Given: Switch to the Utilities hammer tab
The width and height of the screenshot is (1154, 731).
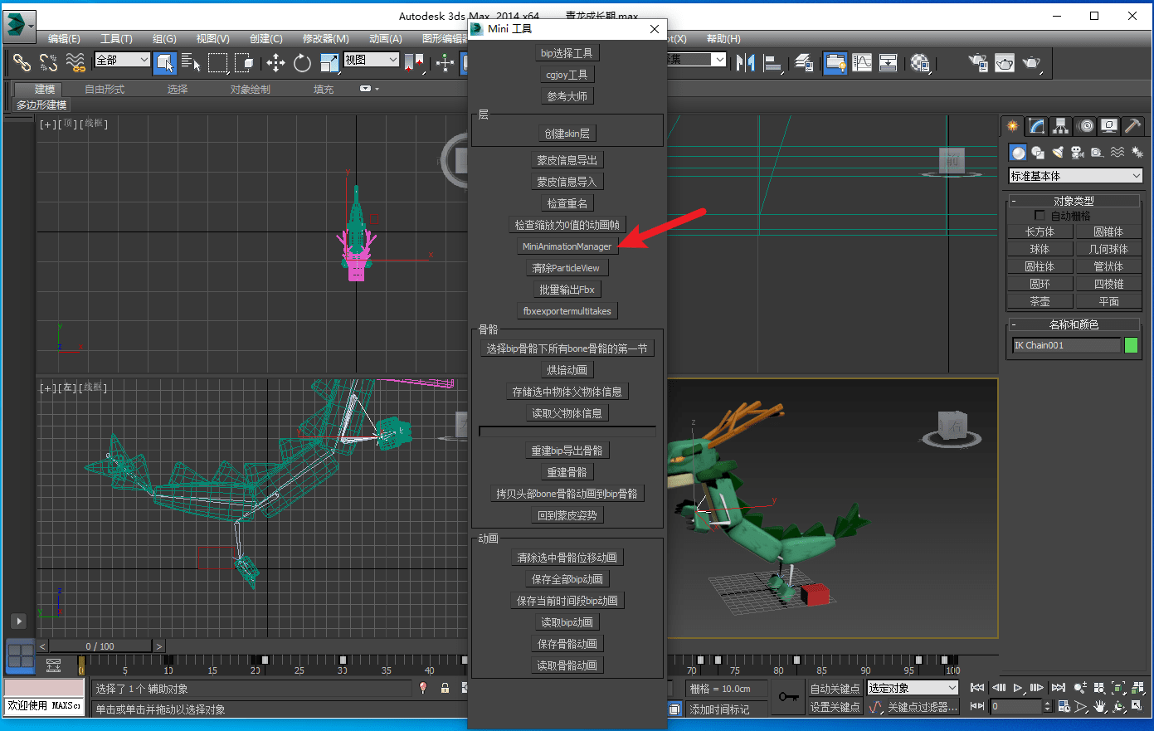Looking at the screenshot, I should click(1132, 126).
